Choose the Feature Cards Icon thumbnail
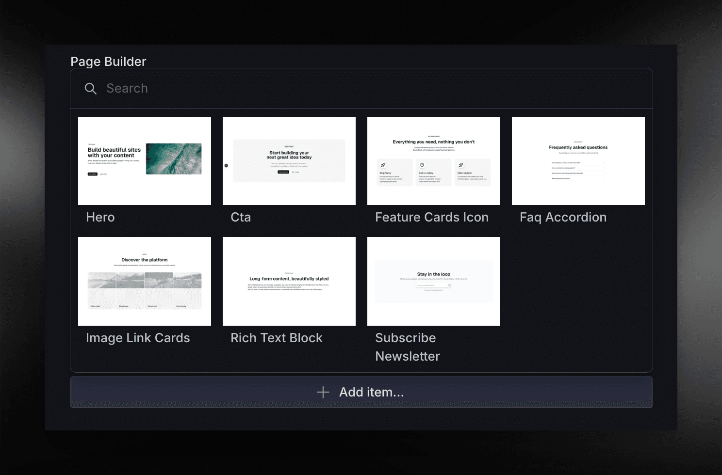The height and width of the screenshot is (475, 722). [434, 161]
